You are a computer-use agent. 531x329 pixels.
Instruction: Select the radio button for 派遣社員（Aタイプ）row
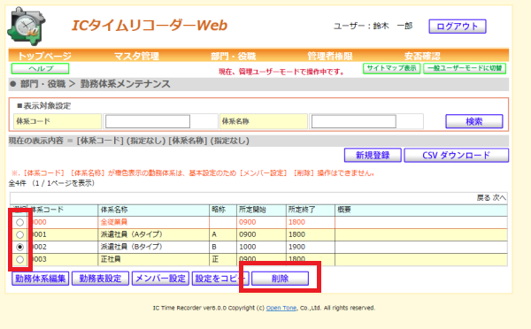(x=20, y=234)
